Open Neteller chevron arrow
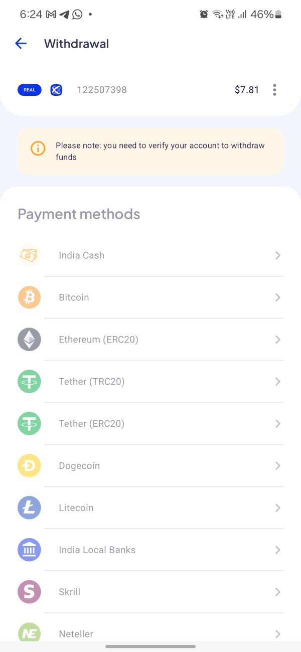Image resolution: width=301 pixels, height=652 pixels. pos(277,634)
